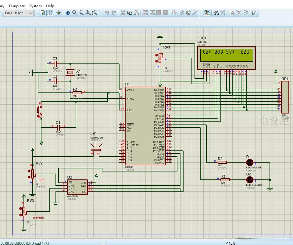The width and height of the screenshot is (293, 245).
Task: Click the X1 CRYSTAL component
Action: [70, 72]
